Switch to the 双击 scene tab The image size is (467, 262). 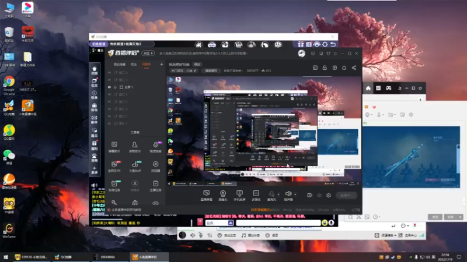coord(134,65)
